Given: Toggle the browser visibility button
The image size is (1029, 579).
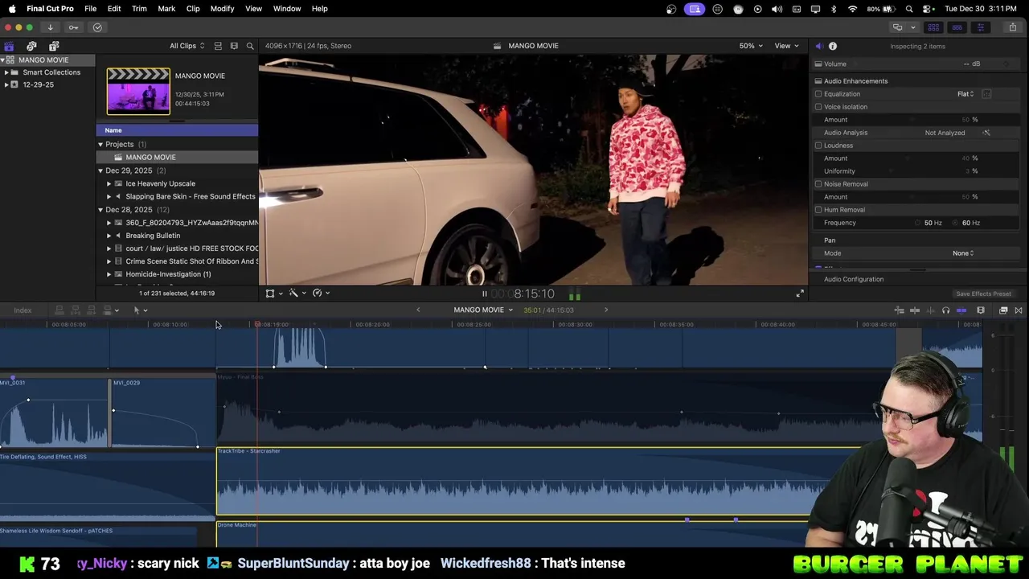Looking at the screenshot, I should pos(933,27).
